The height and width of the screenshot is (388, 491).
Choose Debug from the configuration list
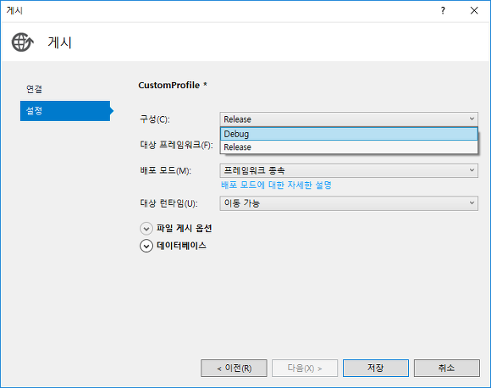click(x=349, y=134)
